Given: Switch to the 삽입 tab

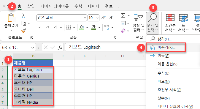Looking at the screenshot, I should (31, 6).
